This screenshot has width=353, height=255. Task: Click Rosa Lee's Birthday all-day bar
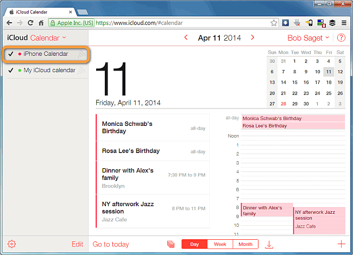click(x=293, y=126)
